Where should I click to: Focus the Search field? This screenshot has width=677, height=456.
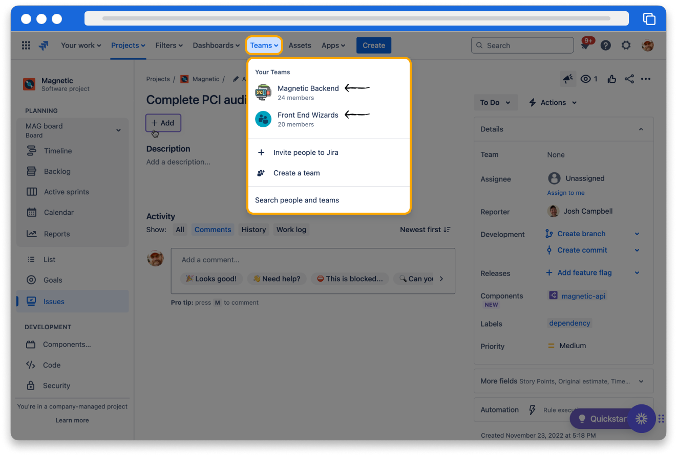point(522,45)
